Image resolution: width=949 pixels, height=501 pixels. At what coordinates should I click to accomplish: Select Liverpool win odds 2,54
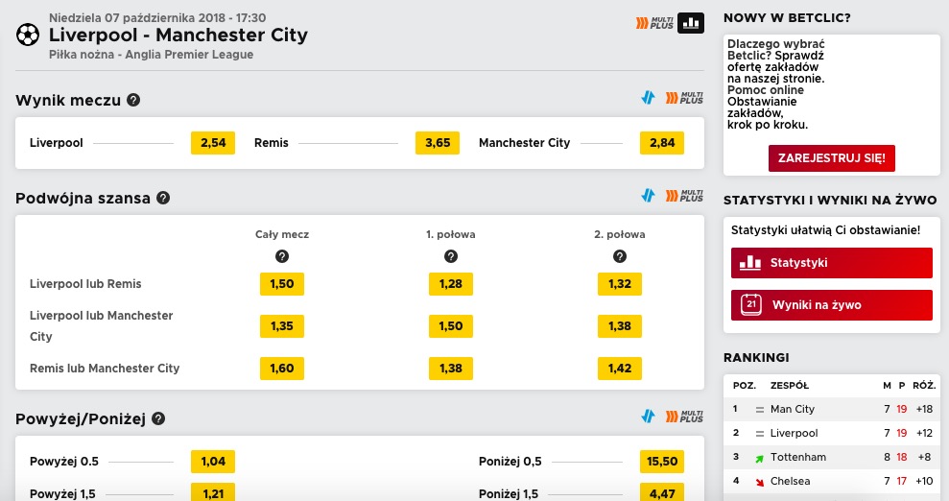click(x=213, y=143)
